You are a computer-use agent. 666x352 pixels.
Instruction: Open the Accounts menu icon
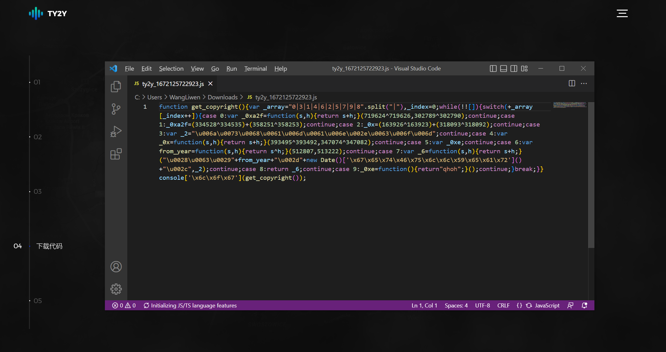(x=116, y=267)
